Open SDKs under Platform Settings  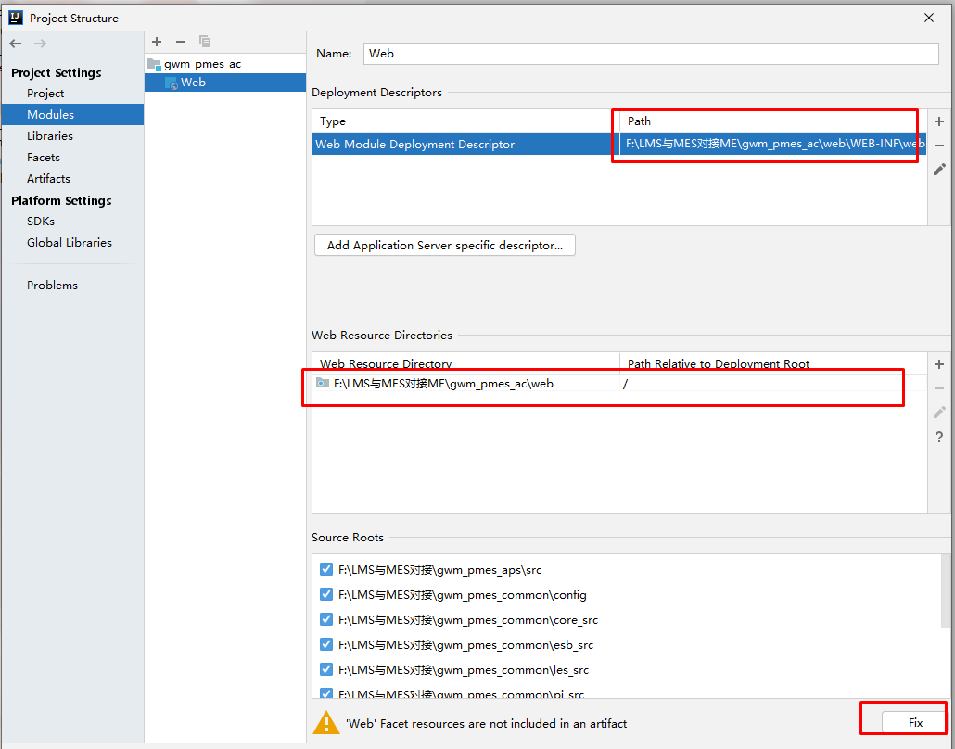point(41,221)
